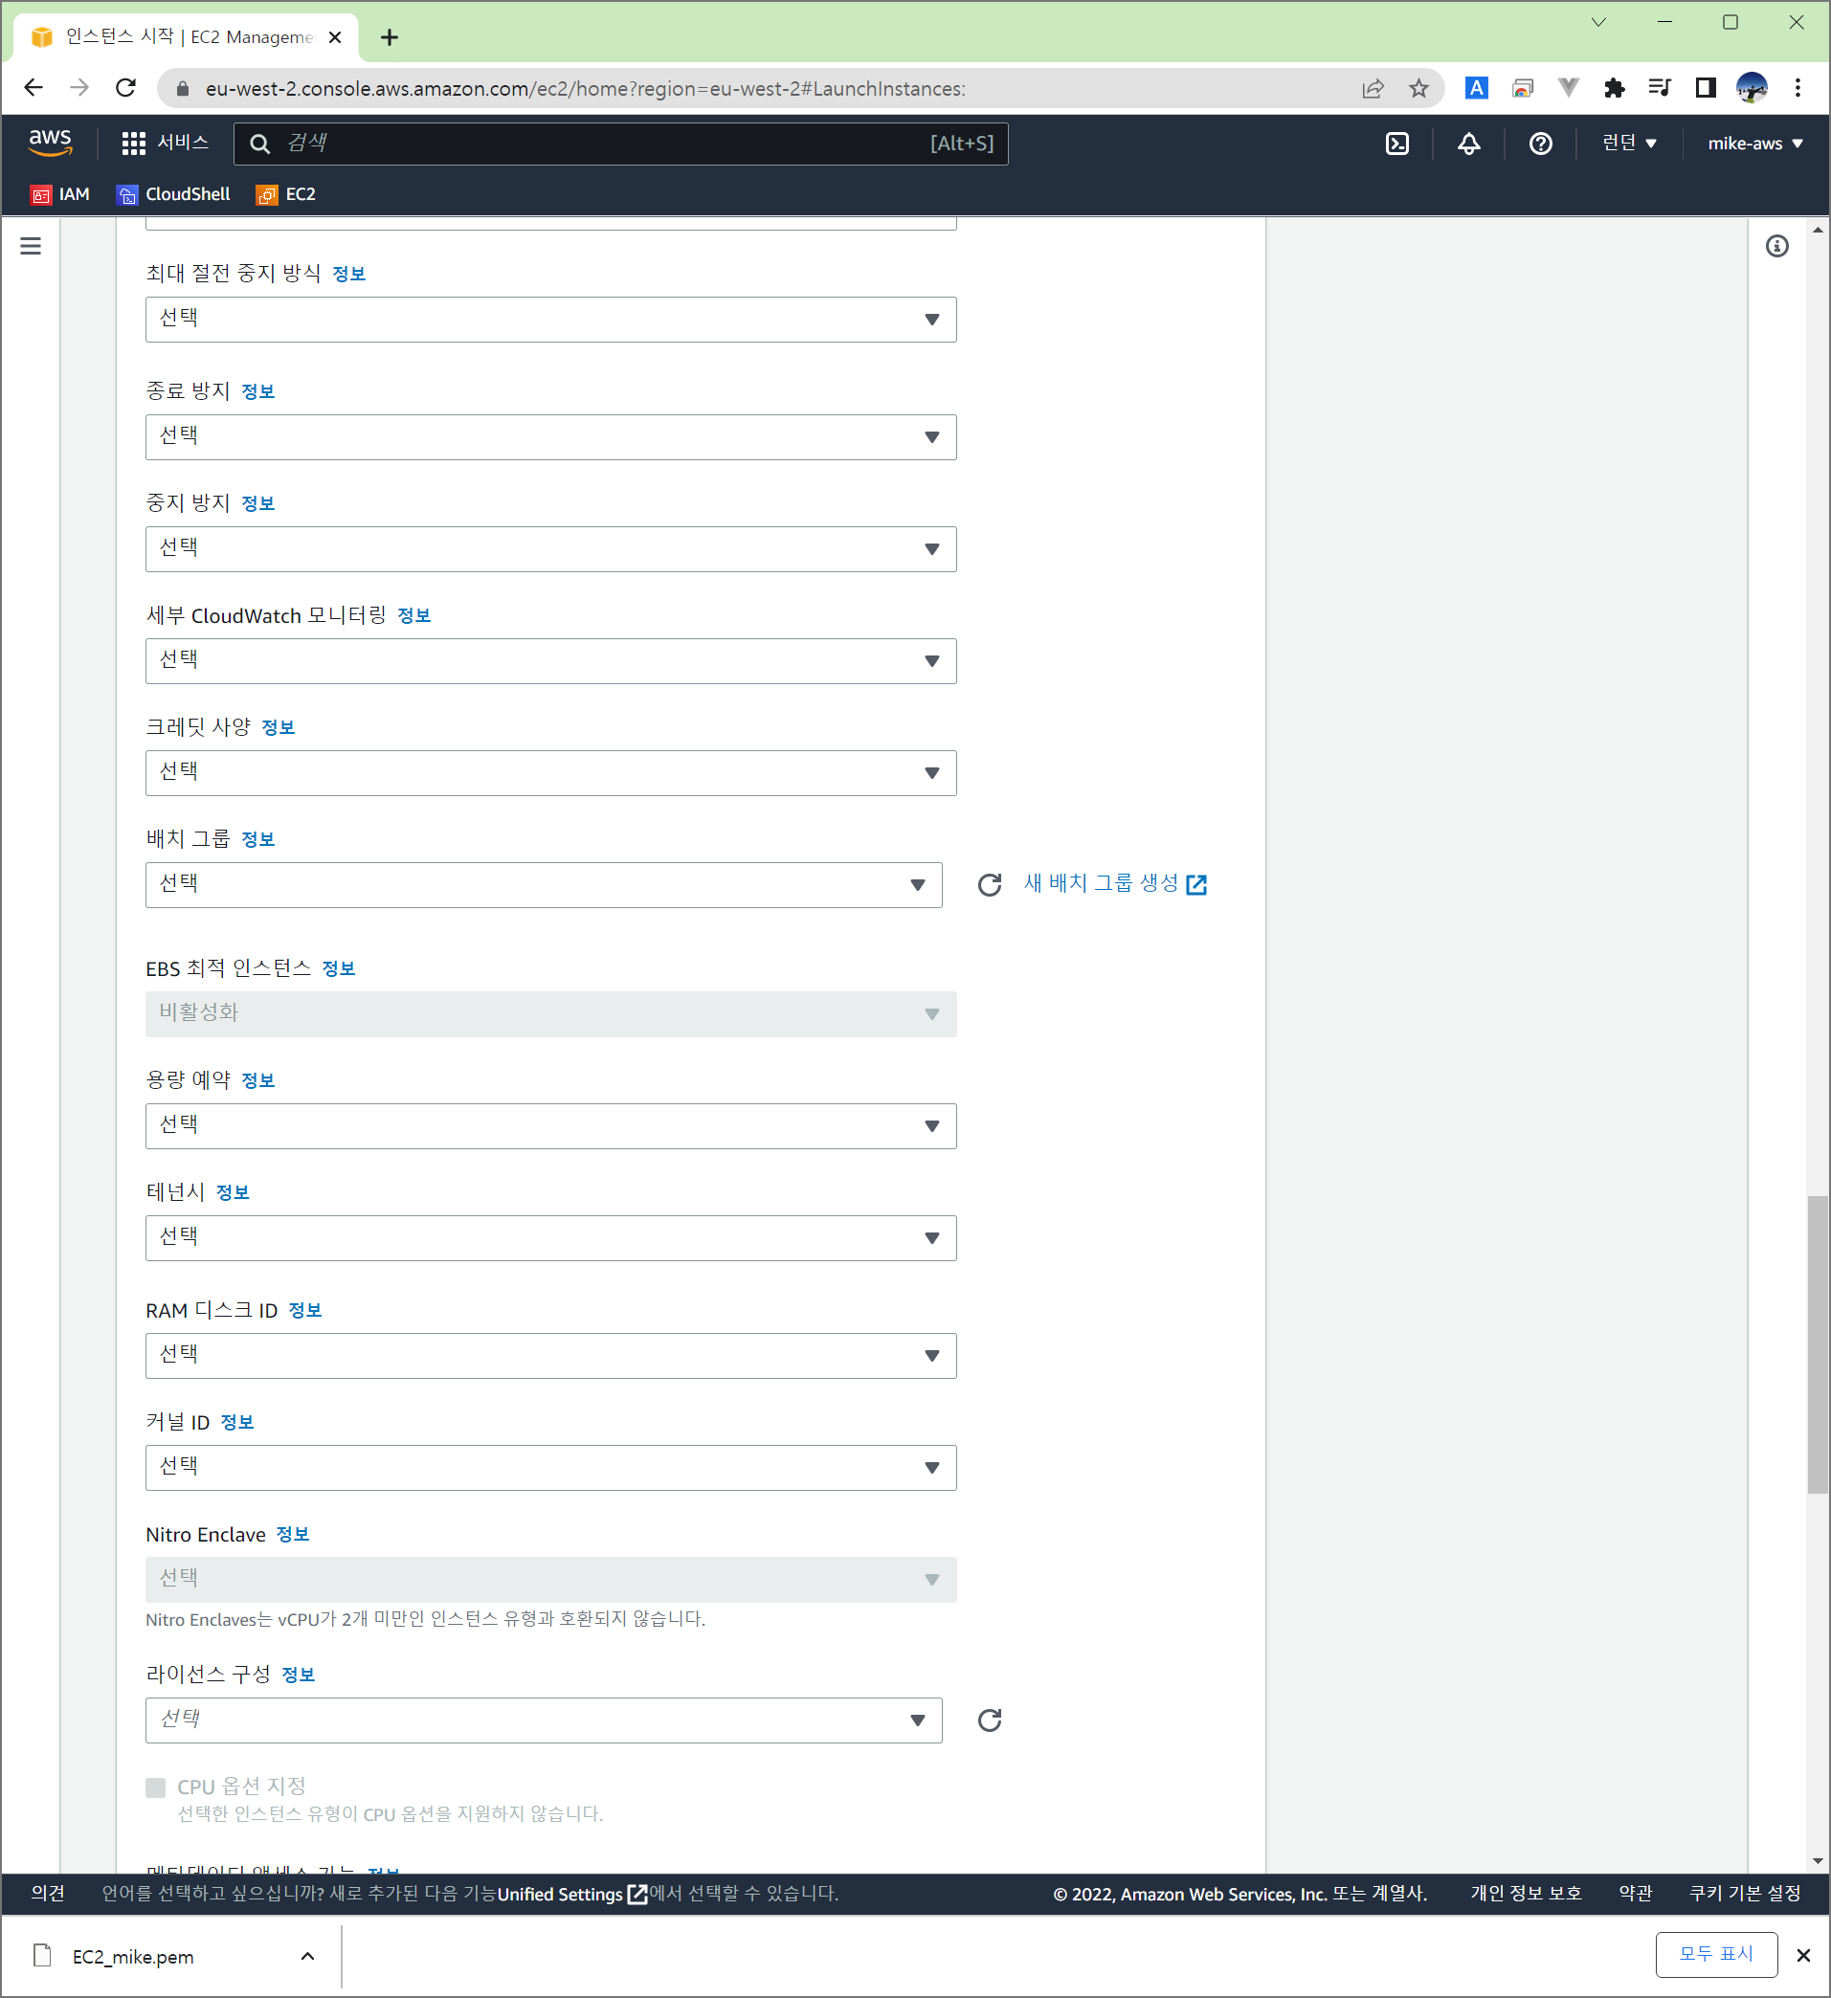Open 쿠키 기본 설정 in the footer
Viewport: 1831px width, 1998px height.
[x=1745, y=1893]
